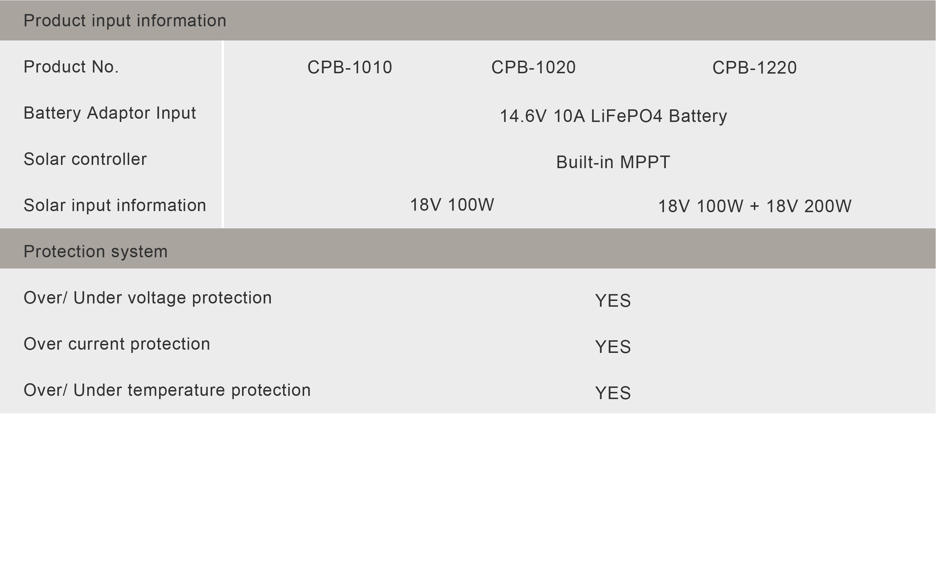Screen dimensions: 936x586
Task: Click the Built-in MPPT value
Action: [x=613, y=162]
